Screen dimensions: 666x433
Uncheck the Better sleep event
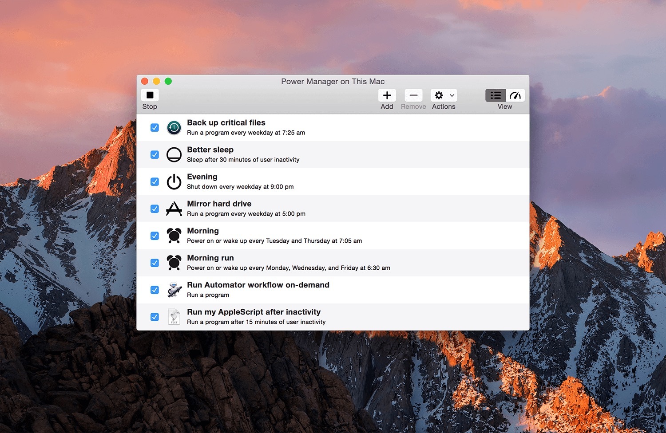(155, 155)
